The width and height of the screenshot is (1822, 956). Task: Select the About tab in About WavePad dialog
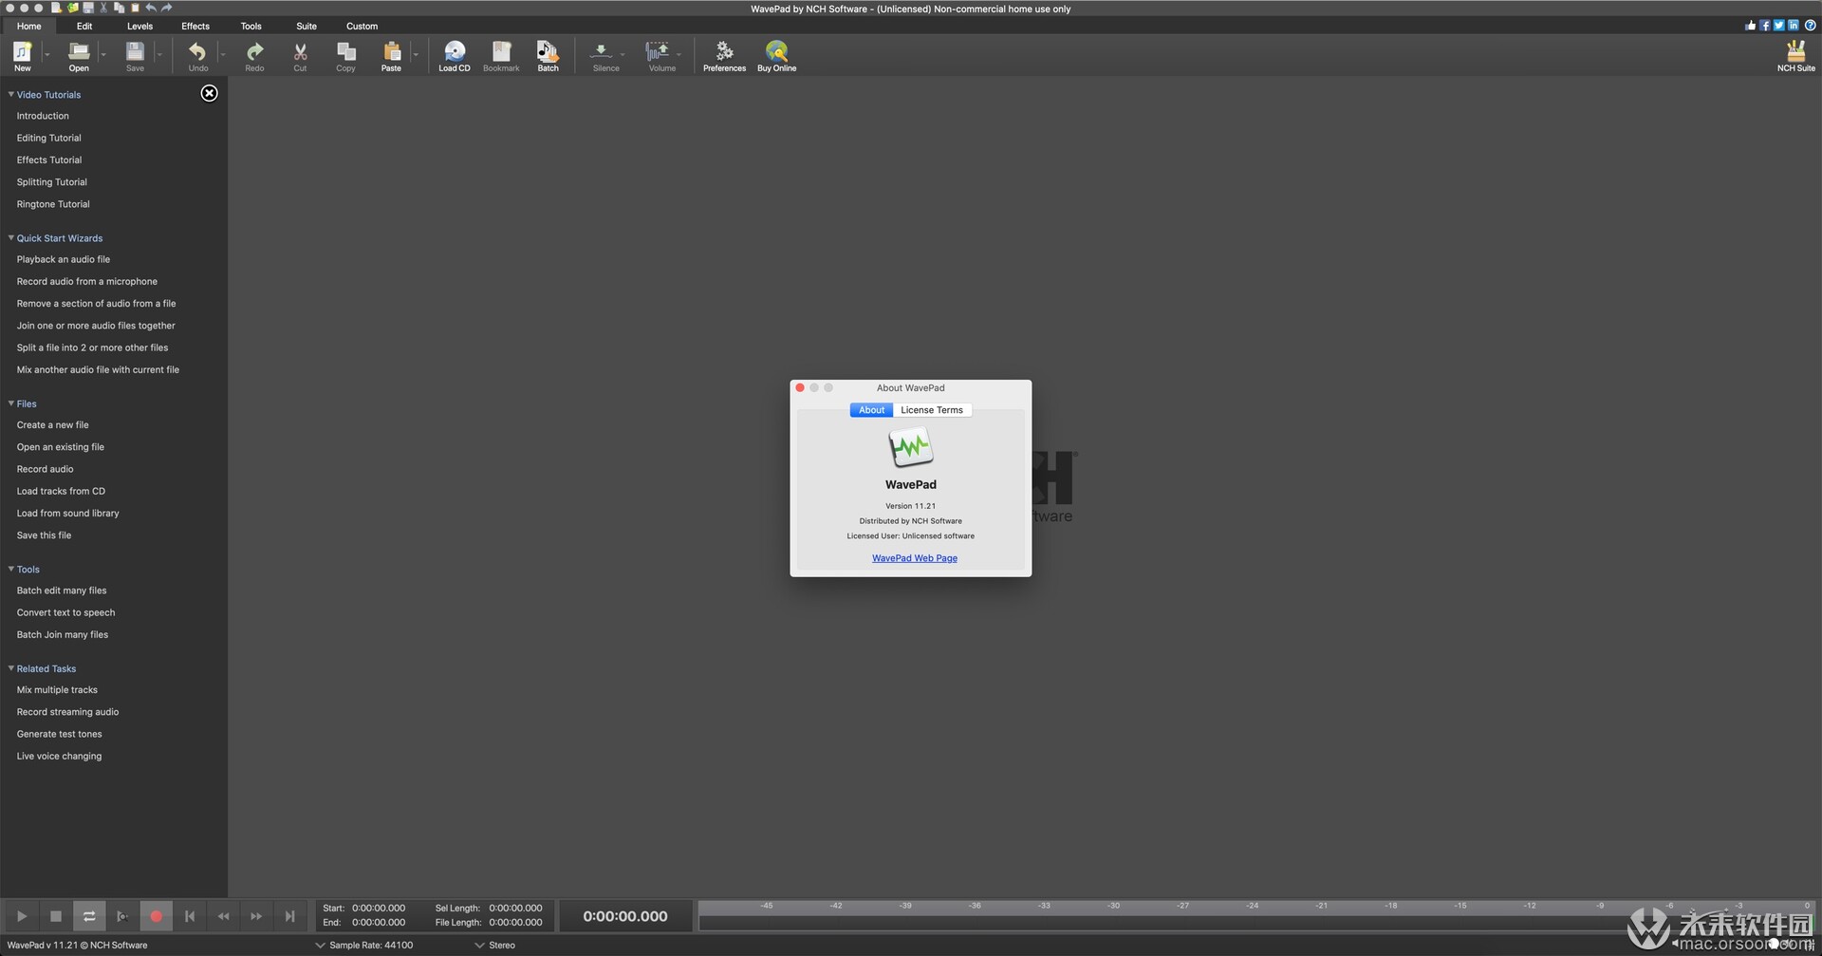pyautogui.click(x=871, y=410)
